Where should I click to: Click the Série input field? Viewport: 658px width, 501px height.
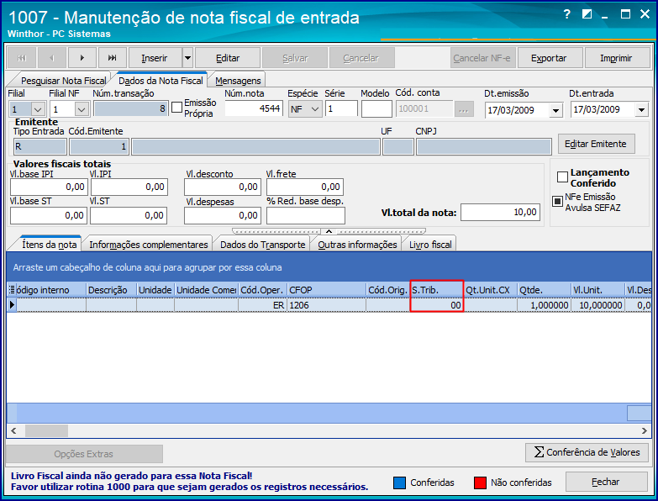[341, 108]
